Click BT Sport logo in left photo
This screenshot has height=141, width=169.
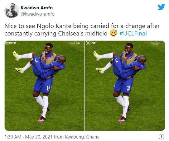11,43
